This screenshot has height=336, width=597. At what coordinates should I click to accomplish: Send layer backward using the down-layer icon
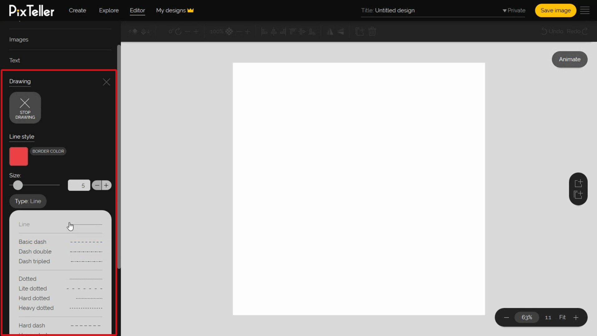(146, 31)
